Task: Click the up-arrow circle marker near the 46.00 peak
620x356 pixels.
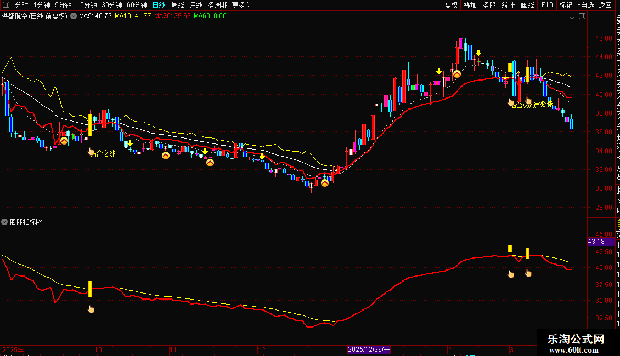Action: (456, 74)
